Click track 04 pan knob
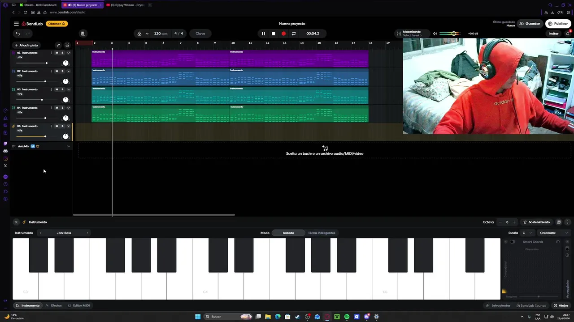 (65, 118)
